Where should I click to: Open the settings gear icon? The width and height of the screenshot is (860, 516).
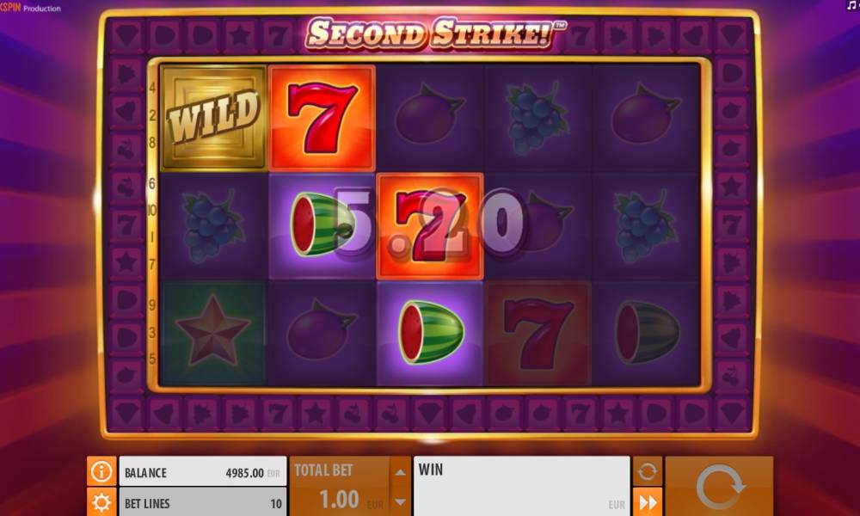101,501
